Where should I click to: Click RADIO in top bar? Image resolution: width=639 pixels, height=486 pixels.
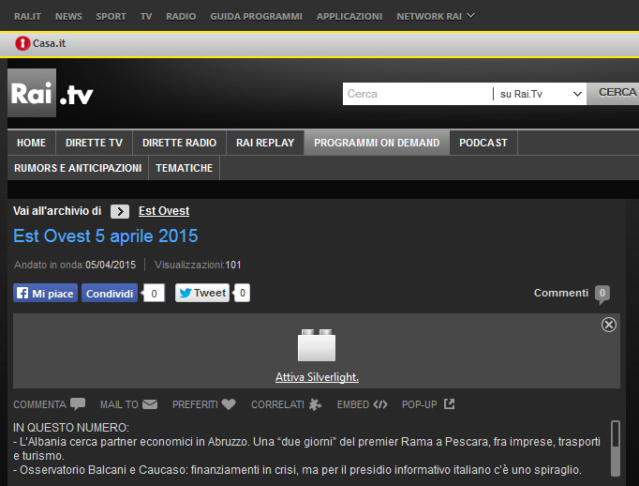coord(181,16)
